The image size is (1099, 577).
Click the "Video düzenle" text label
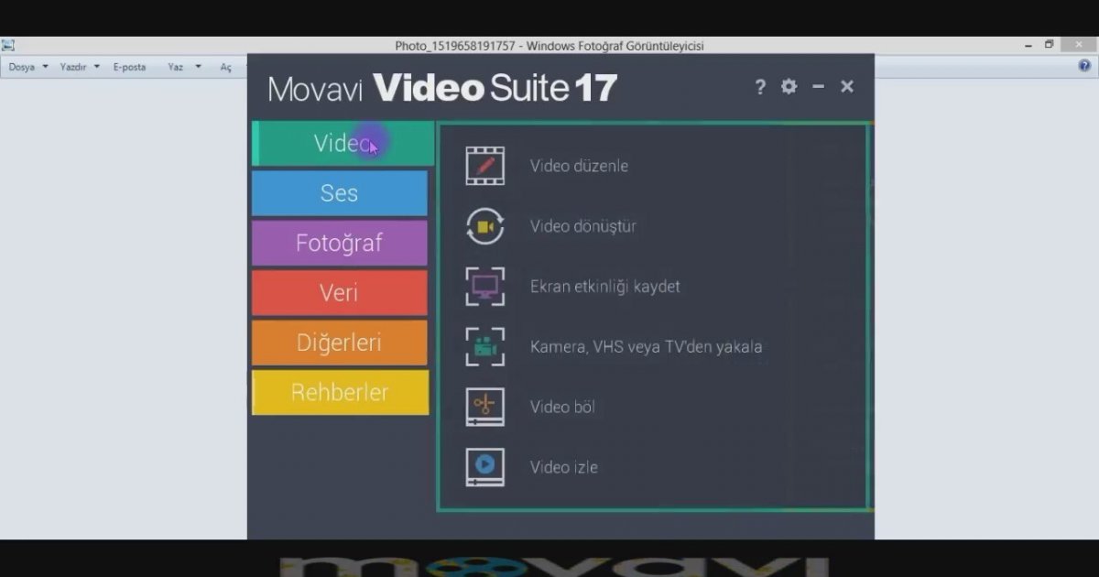(x=579, y=167)
